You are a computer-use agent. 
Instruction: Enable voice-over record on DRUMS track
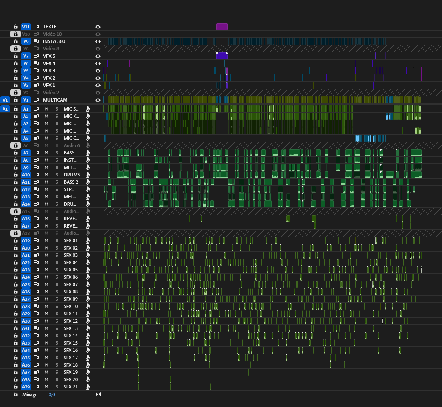pos(88,175)
